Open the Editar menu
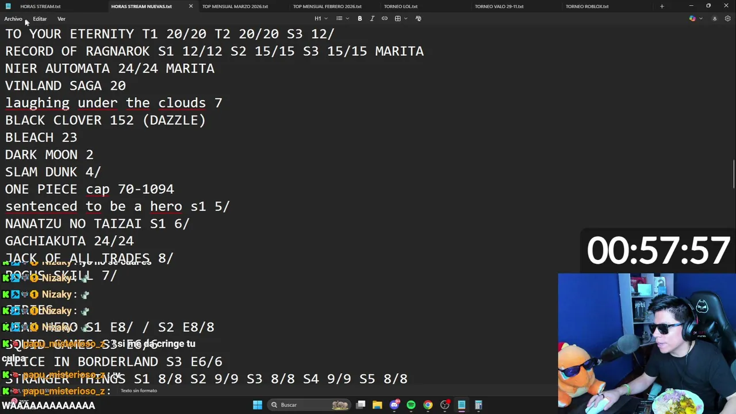Viewport: 736px width, 414px height. [x=40, y=18]
